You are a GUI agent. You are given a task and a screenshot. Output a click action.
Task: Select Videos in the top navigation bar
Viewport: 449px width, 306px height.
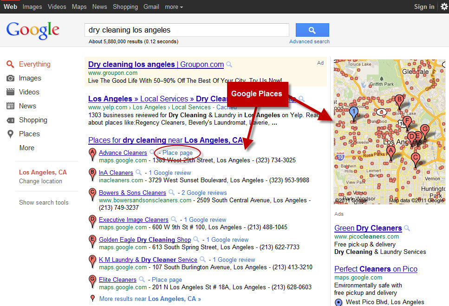pyautogui.click(x=57, y=7)
